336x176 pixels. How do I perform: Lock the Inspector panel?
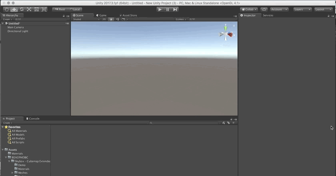328,16
